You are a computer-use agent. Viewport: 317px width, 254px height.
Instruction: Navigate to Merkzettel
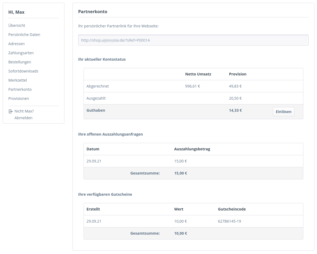pyautogui.click(x=17, y=80)
